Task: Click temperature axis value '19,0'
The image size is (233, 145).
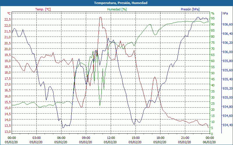Action: coord(8,61)
